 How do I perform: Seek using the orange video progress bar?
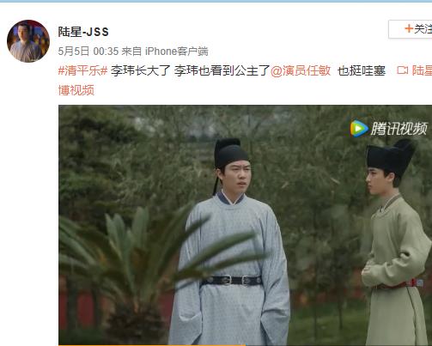(x=152, y=345)
